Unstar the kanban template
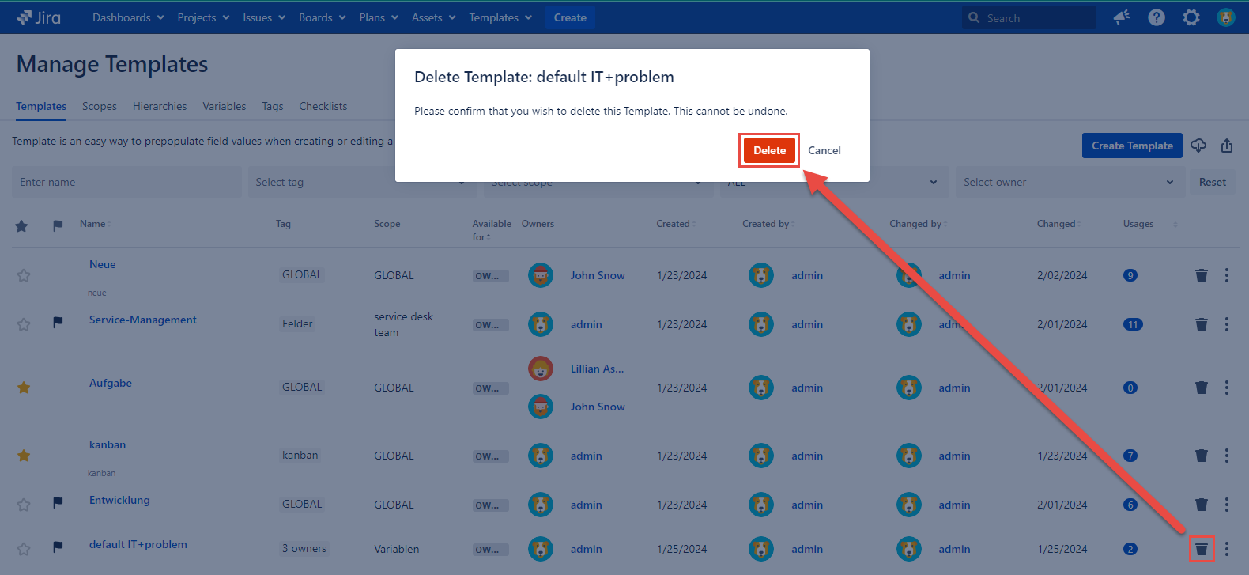Screen dimensions: 1249x575 24,456
